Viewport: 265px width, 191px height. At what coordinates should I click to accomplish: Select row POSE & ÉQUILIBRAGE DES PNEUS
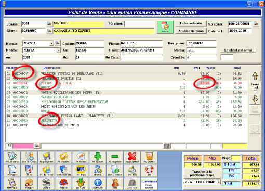(x=126, y=93)
